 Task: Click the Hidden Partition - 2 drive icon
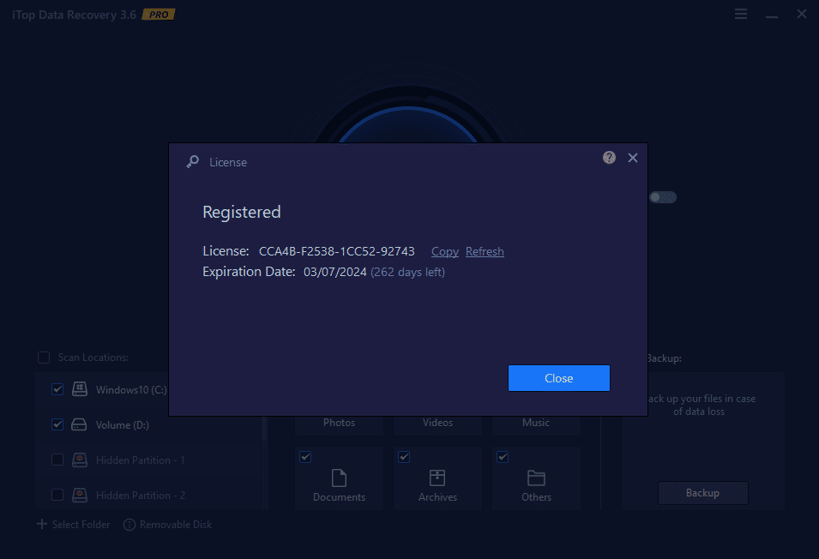[x=80, y=495]
